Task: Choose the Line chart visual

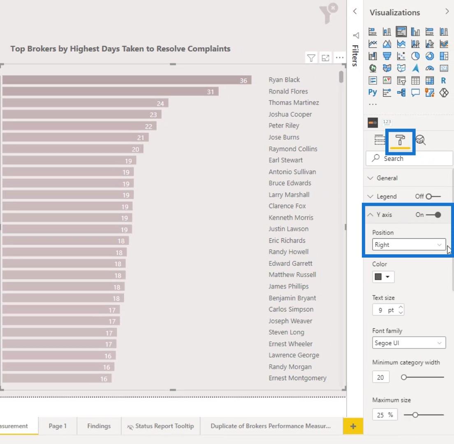Action: click(x=373, y=44)
